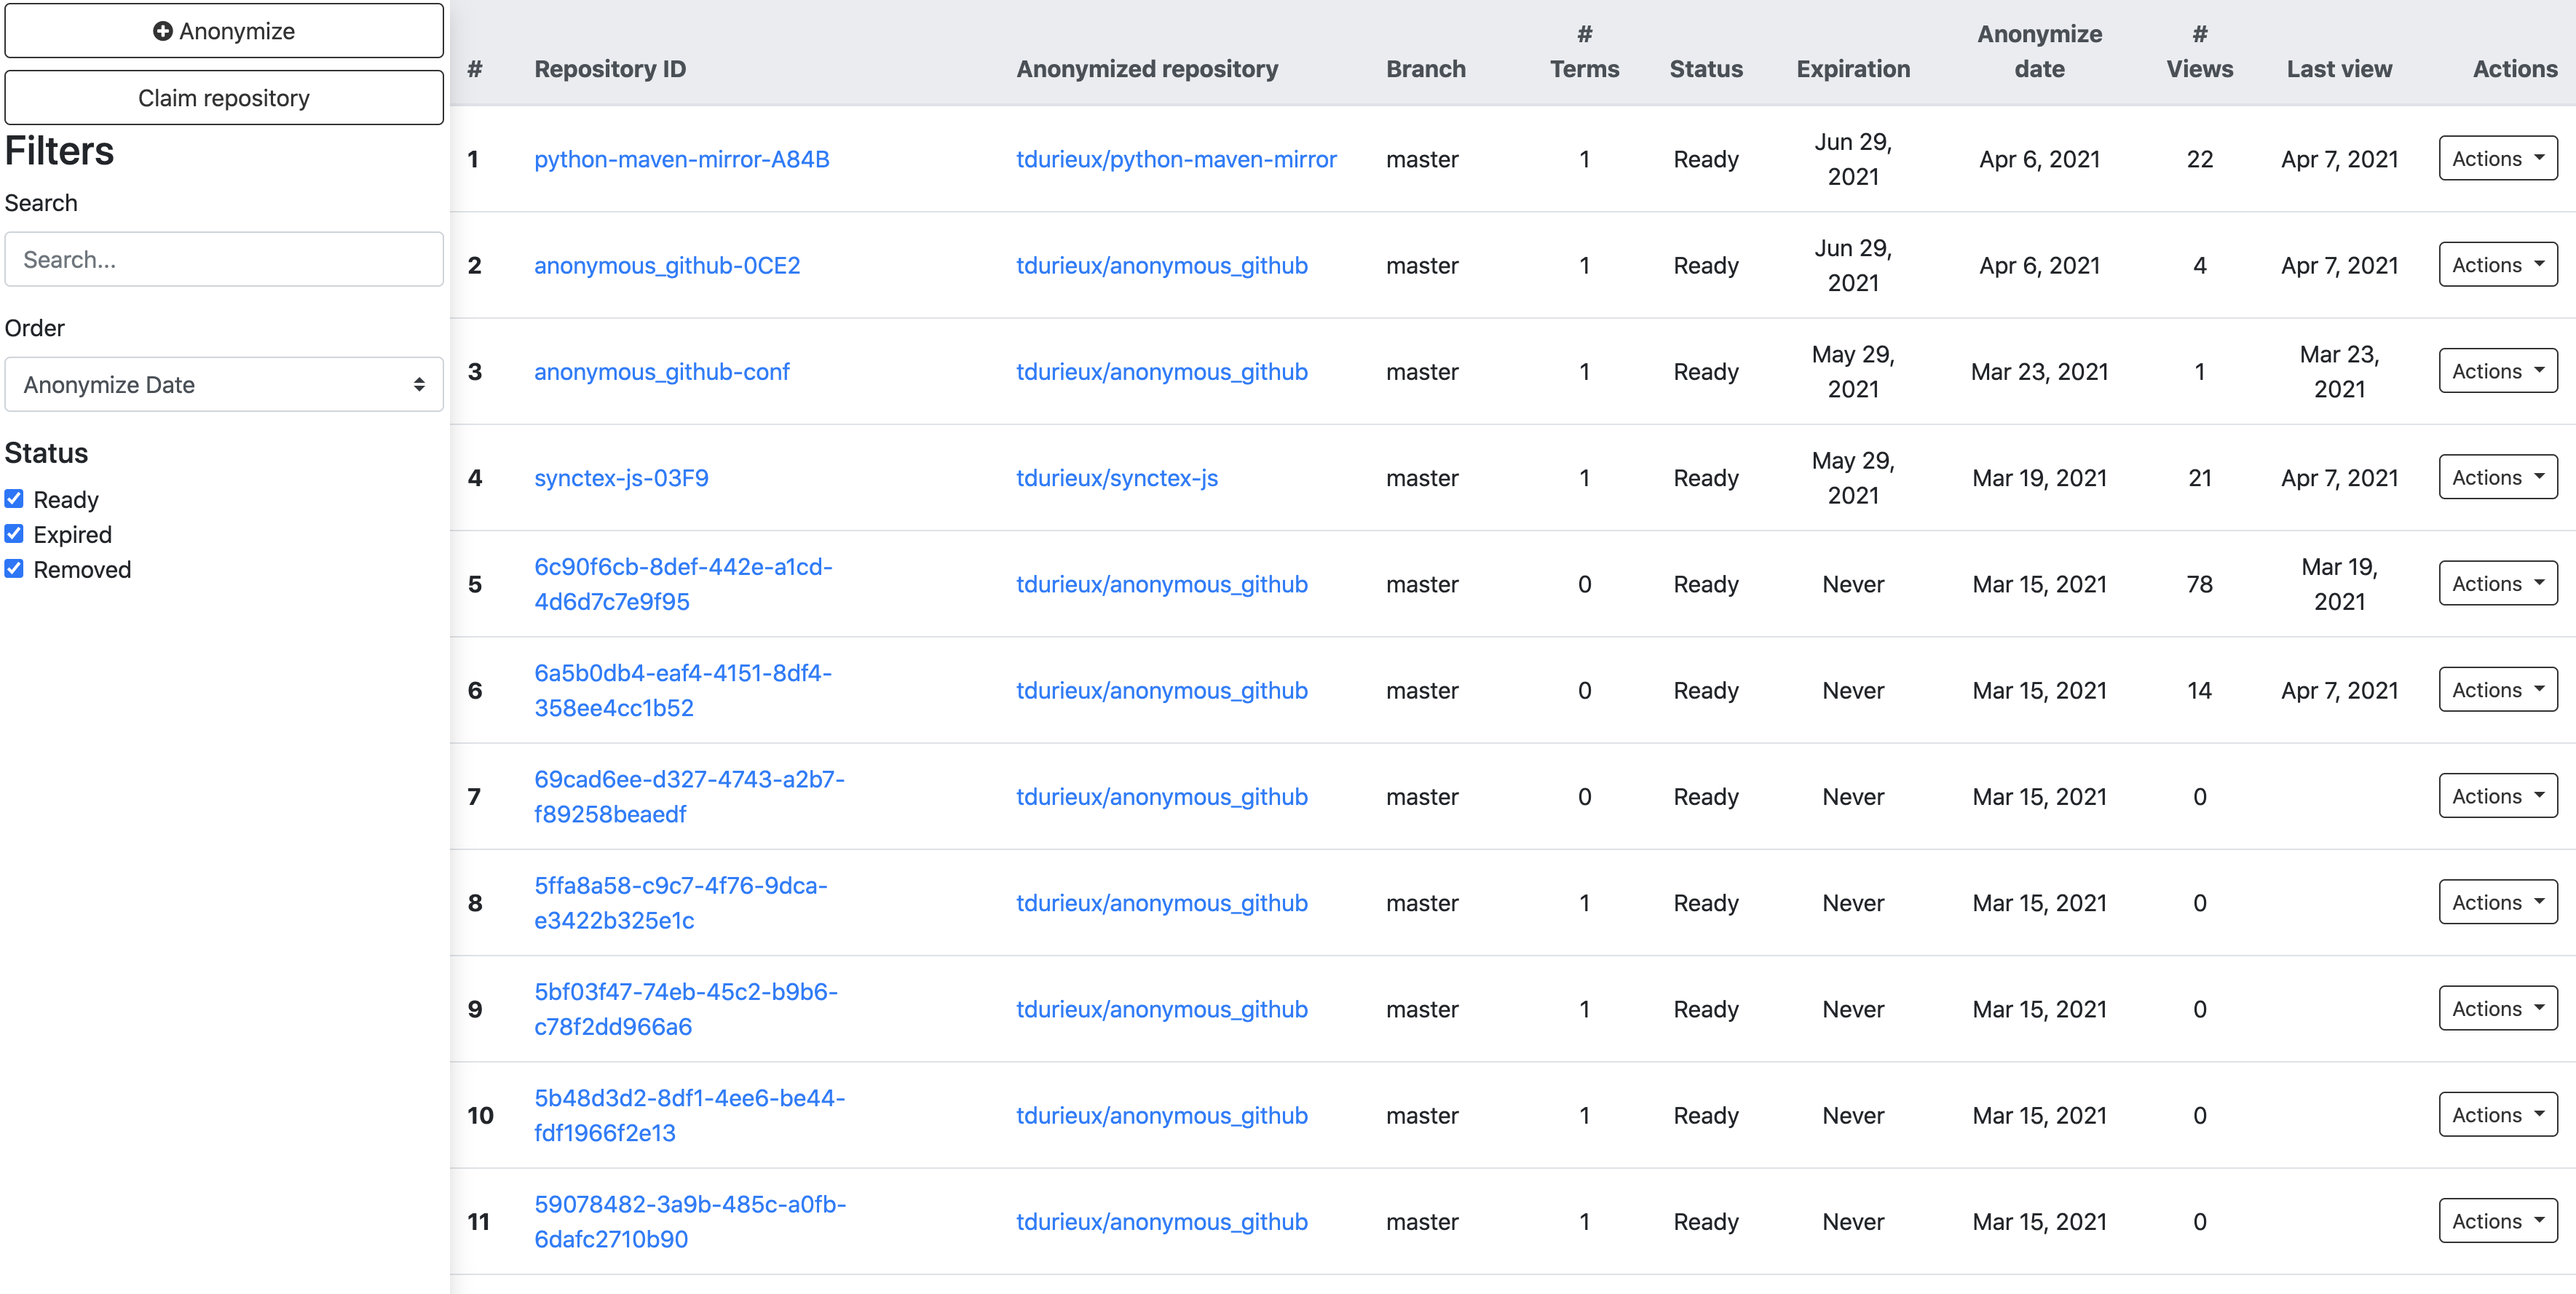Expand Actions dropdown for python-maven-mirror-A84B
Screen dimensions: 2576x1294
pyautogui.click(x=2498, y=158)
